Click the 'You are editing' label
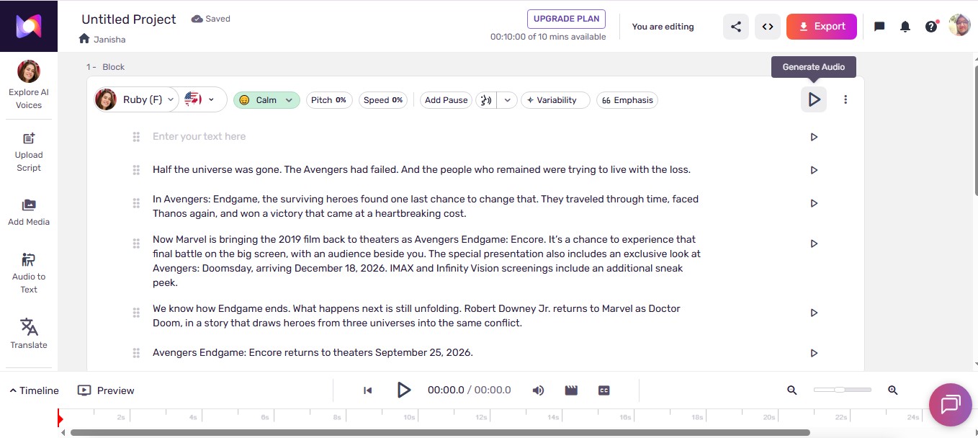The height and width of the screenshot is (438, 978). (663, 27)
